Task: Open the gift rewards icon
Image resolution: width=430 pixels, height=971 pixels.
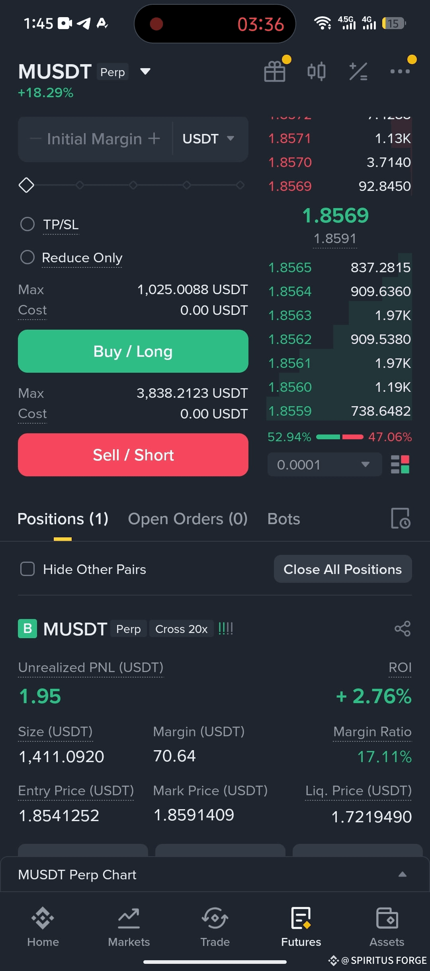Action: point(275,72)
